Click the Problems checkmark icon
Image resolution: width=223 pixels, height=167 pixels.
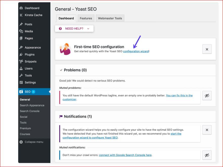[61, 70]
